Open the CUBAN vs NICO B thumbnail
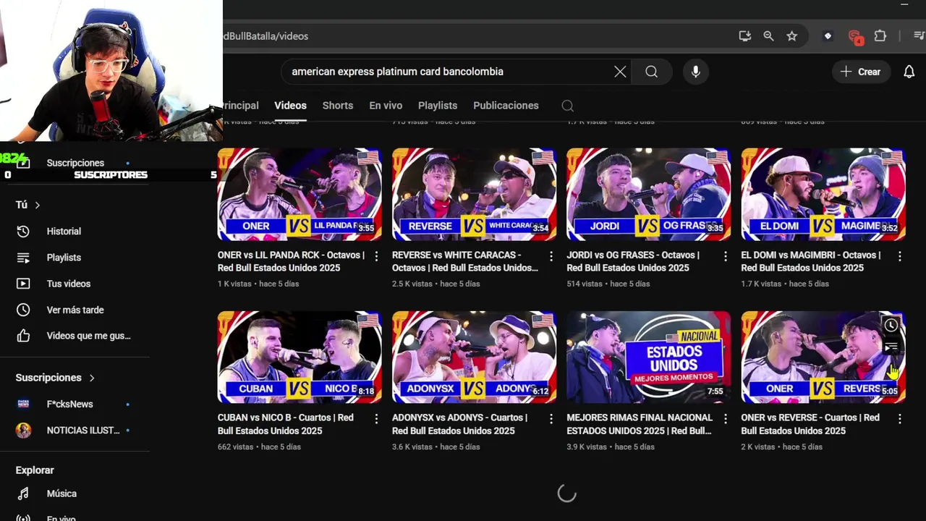 click(300, 357)
